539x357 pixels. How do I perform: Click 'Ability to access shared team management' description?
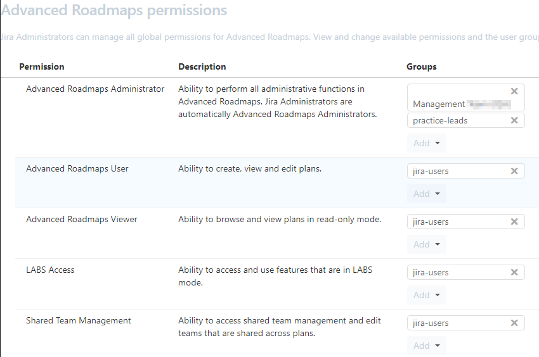(x=280, y=327)
